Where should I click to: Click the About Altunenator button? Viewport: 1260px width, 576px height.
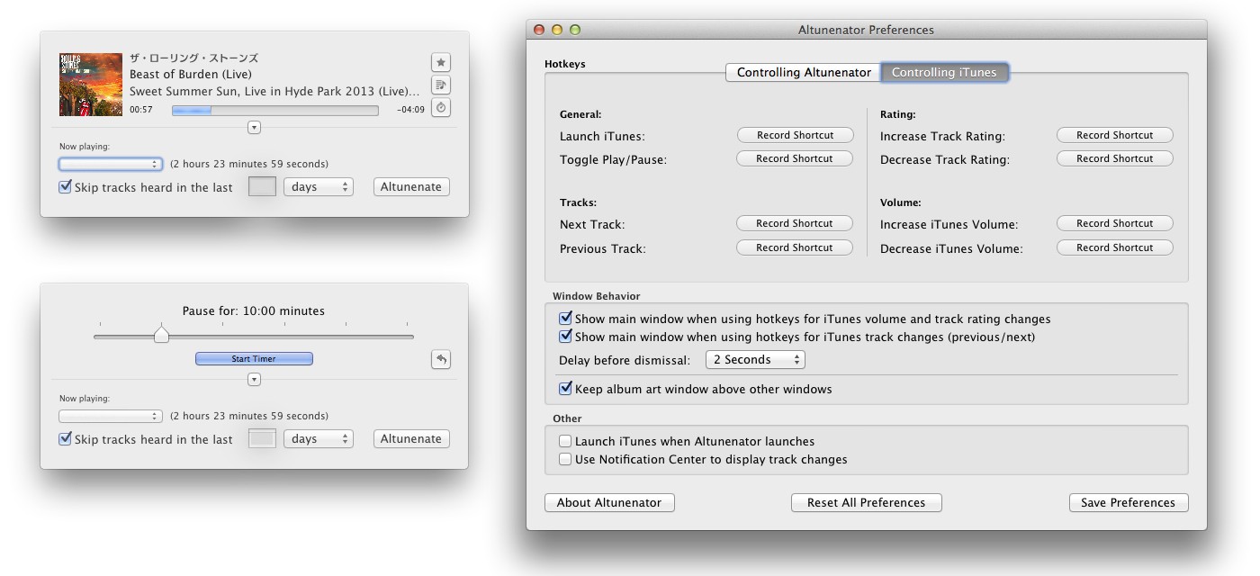tap(609, 502)
